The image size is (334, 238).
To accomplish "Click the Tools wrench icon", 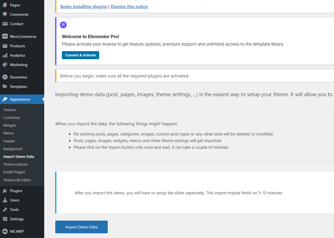I will pyautogui.click(x=5, y=210).
